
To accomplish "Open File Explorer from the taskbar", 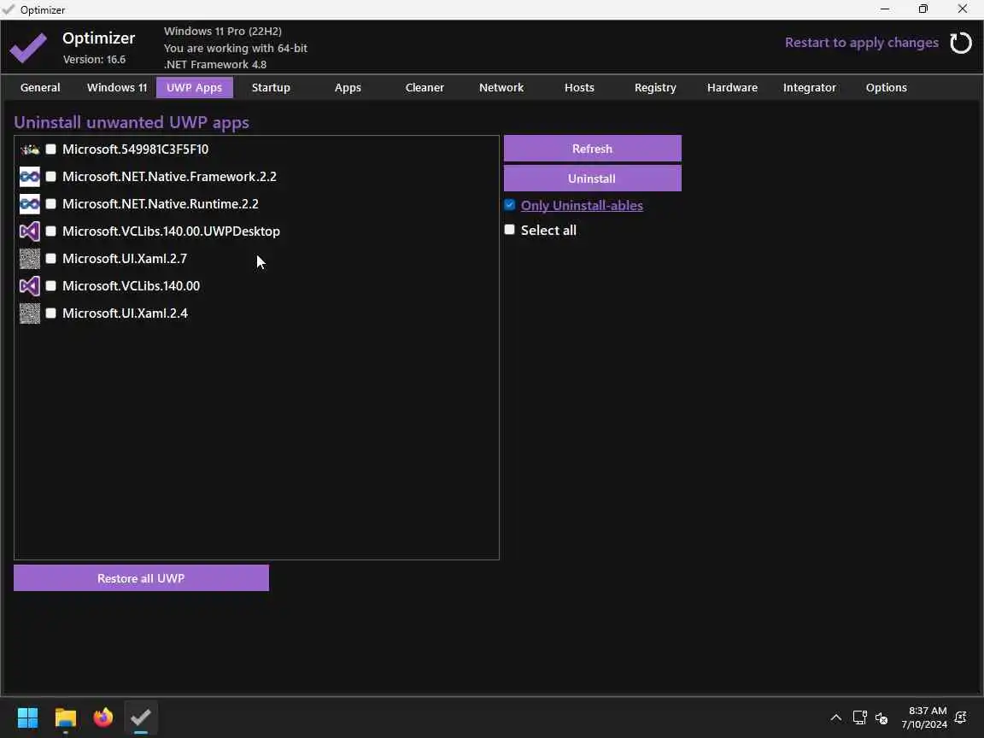I will (65, 717).
